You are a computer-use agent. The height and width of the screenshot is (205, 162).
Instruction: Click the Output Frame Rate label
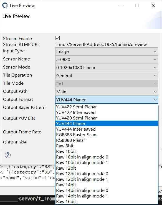[22, 132]
